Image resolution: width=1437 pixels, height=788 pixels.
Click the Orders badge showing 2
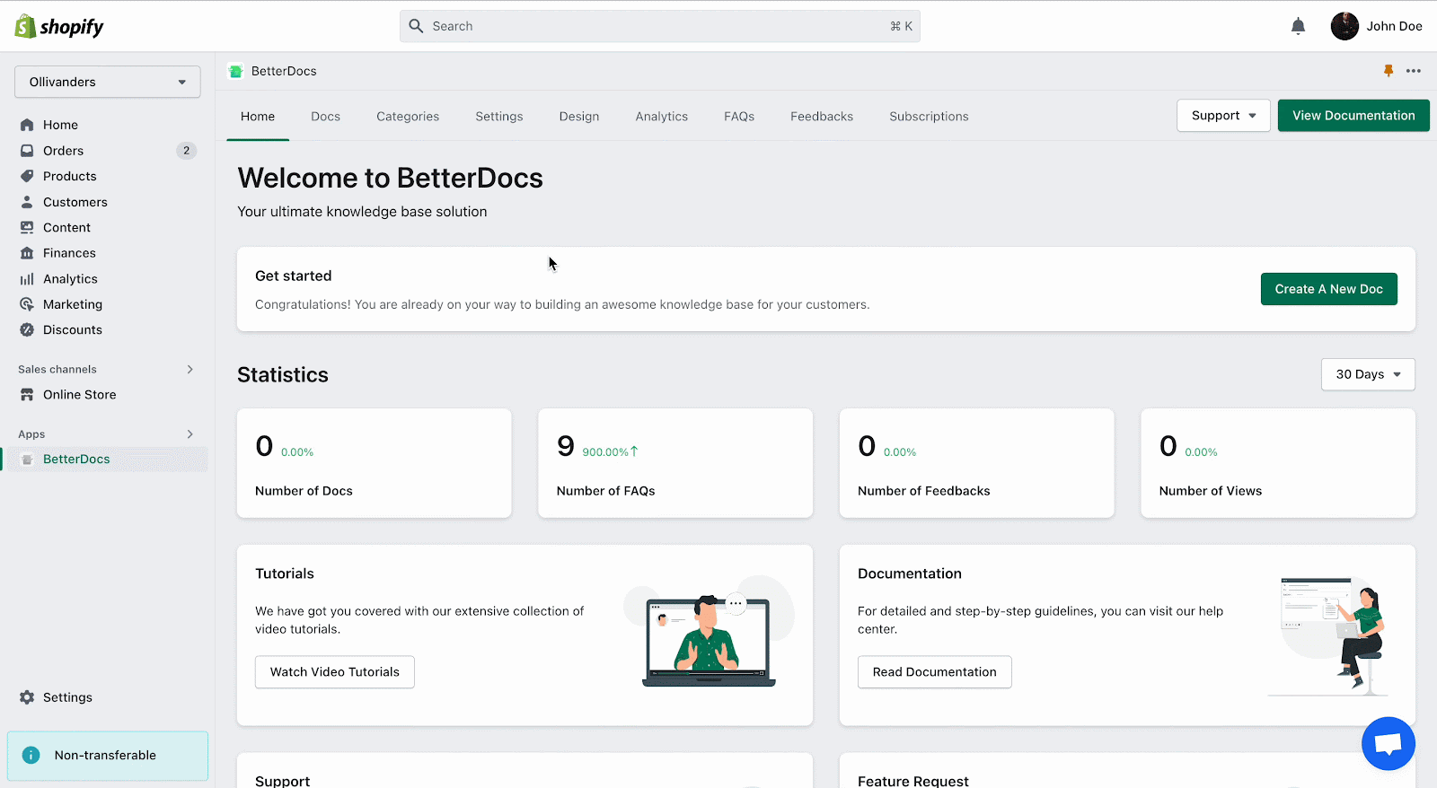pyautogui.click(x=186, y=150)
